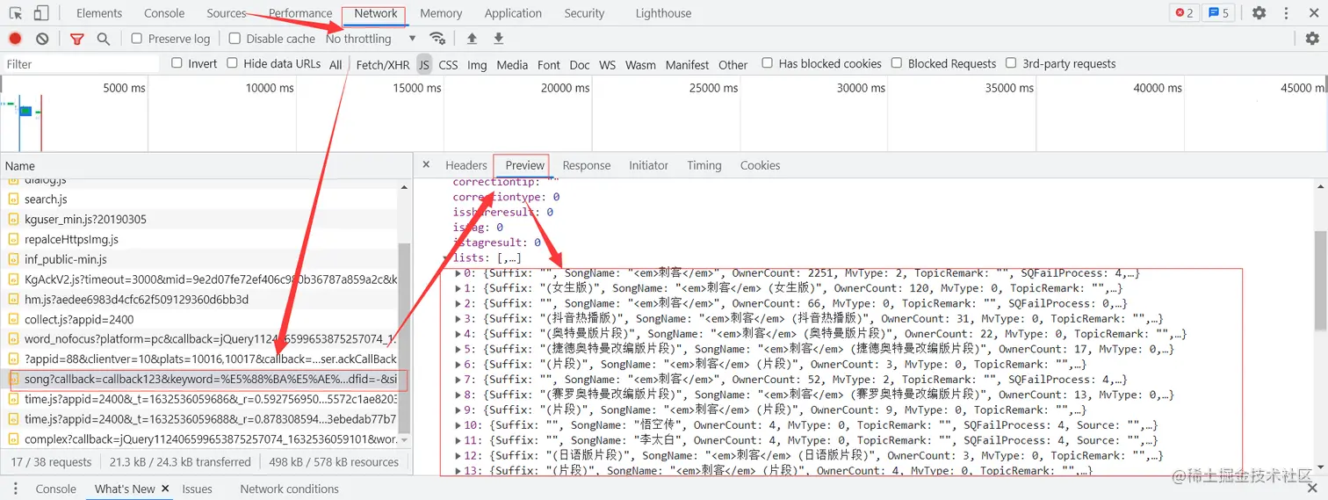The width and height of the screenshot is (1328, 500).
Task: Open the Application tab
Action: coord(513,13)
